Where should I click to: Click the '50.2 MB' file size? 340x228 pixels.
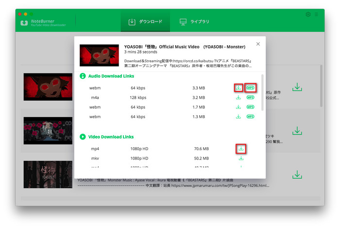coord(201,158)
